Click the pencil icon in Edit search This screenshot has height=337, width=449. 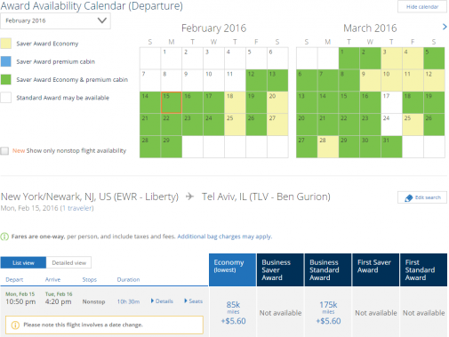click(x=409, y=198)
